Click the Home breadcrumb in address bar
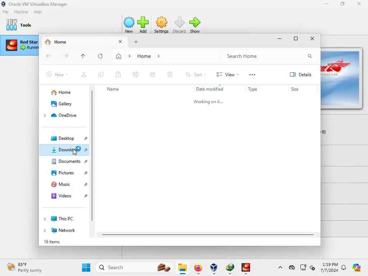 [144, 56]
